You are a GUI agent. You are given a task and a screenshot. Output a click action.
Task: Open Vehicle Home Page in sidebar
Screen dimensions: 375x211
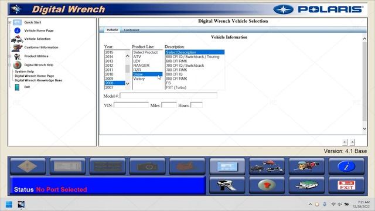[39, 30]
